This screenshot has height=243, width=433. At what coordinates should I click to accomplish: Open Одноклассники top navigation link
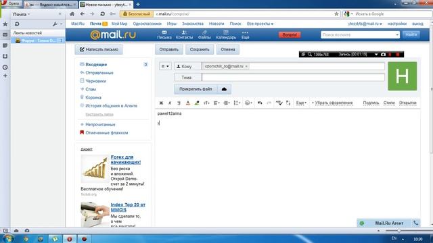(147, 24)
